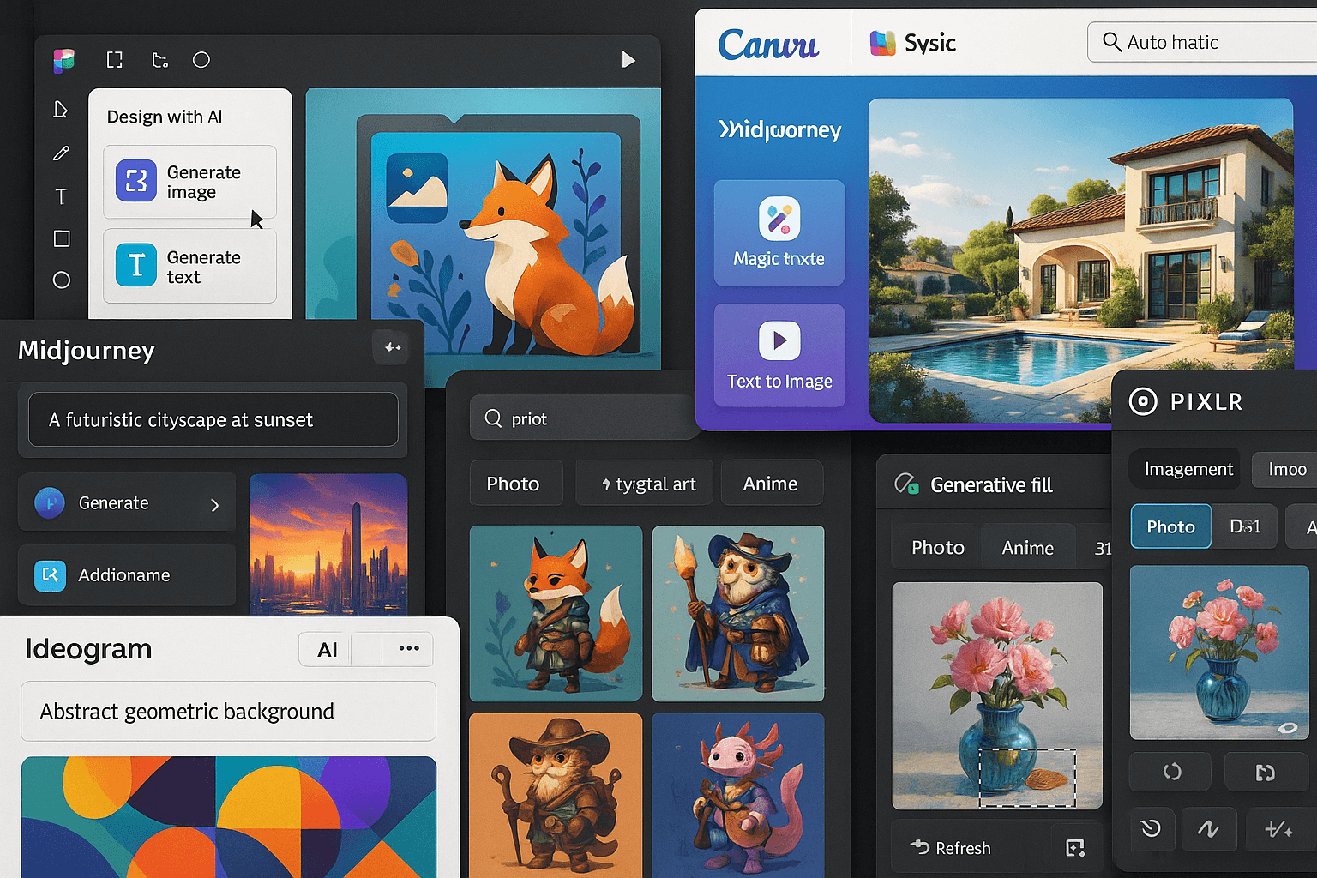1317x878 pixels.
Task: Click the undo history icon in PIXLR
Action: point(1151,828)
